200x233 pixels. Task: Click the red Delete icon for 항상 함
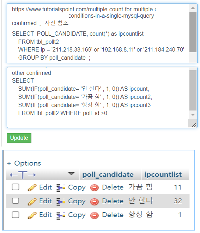95,215
